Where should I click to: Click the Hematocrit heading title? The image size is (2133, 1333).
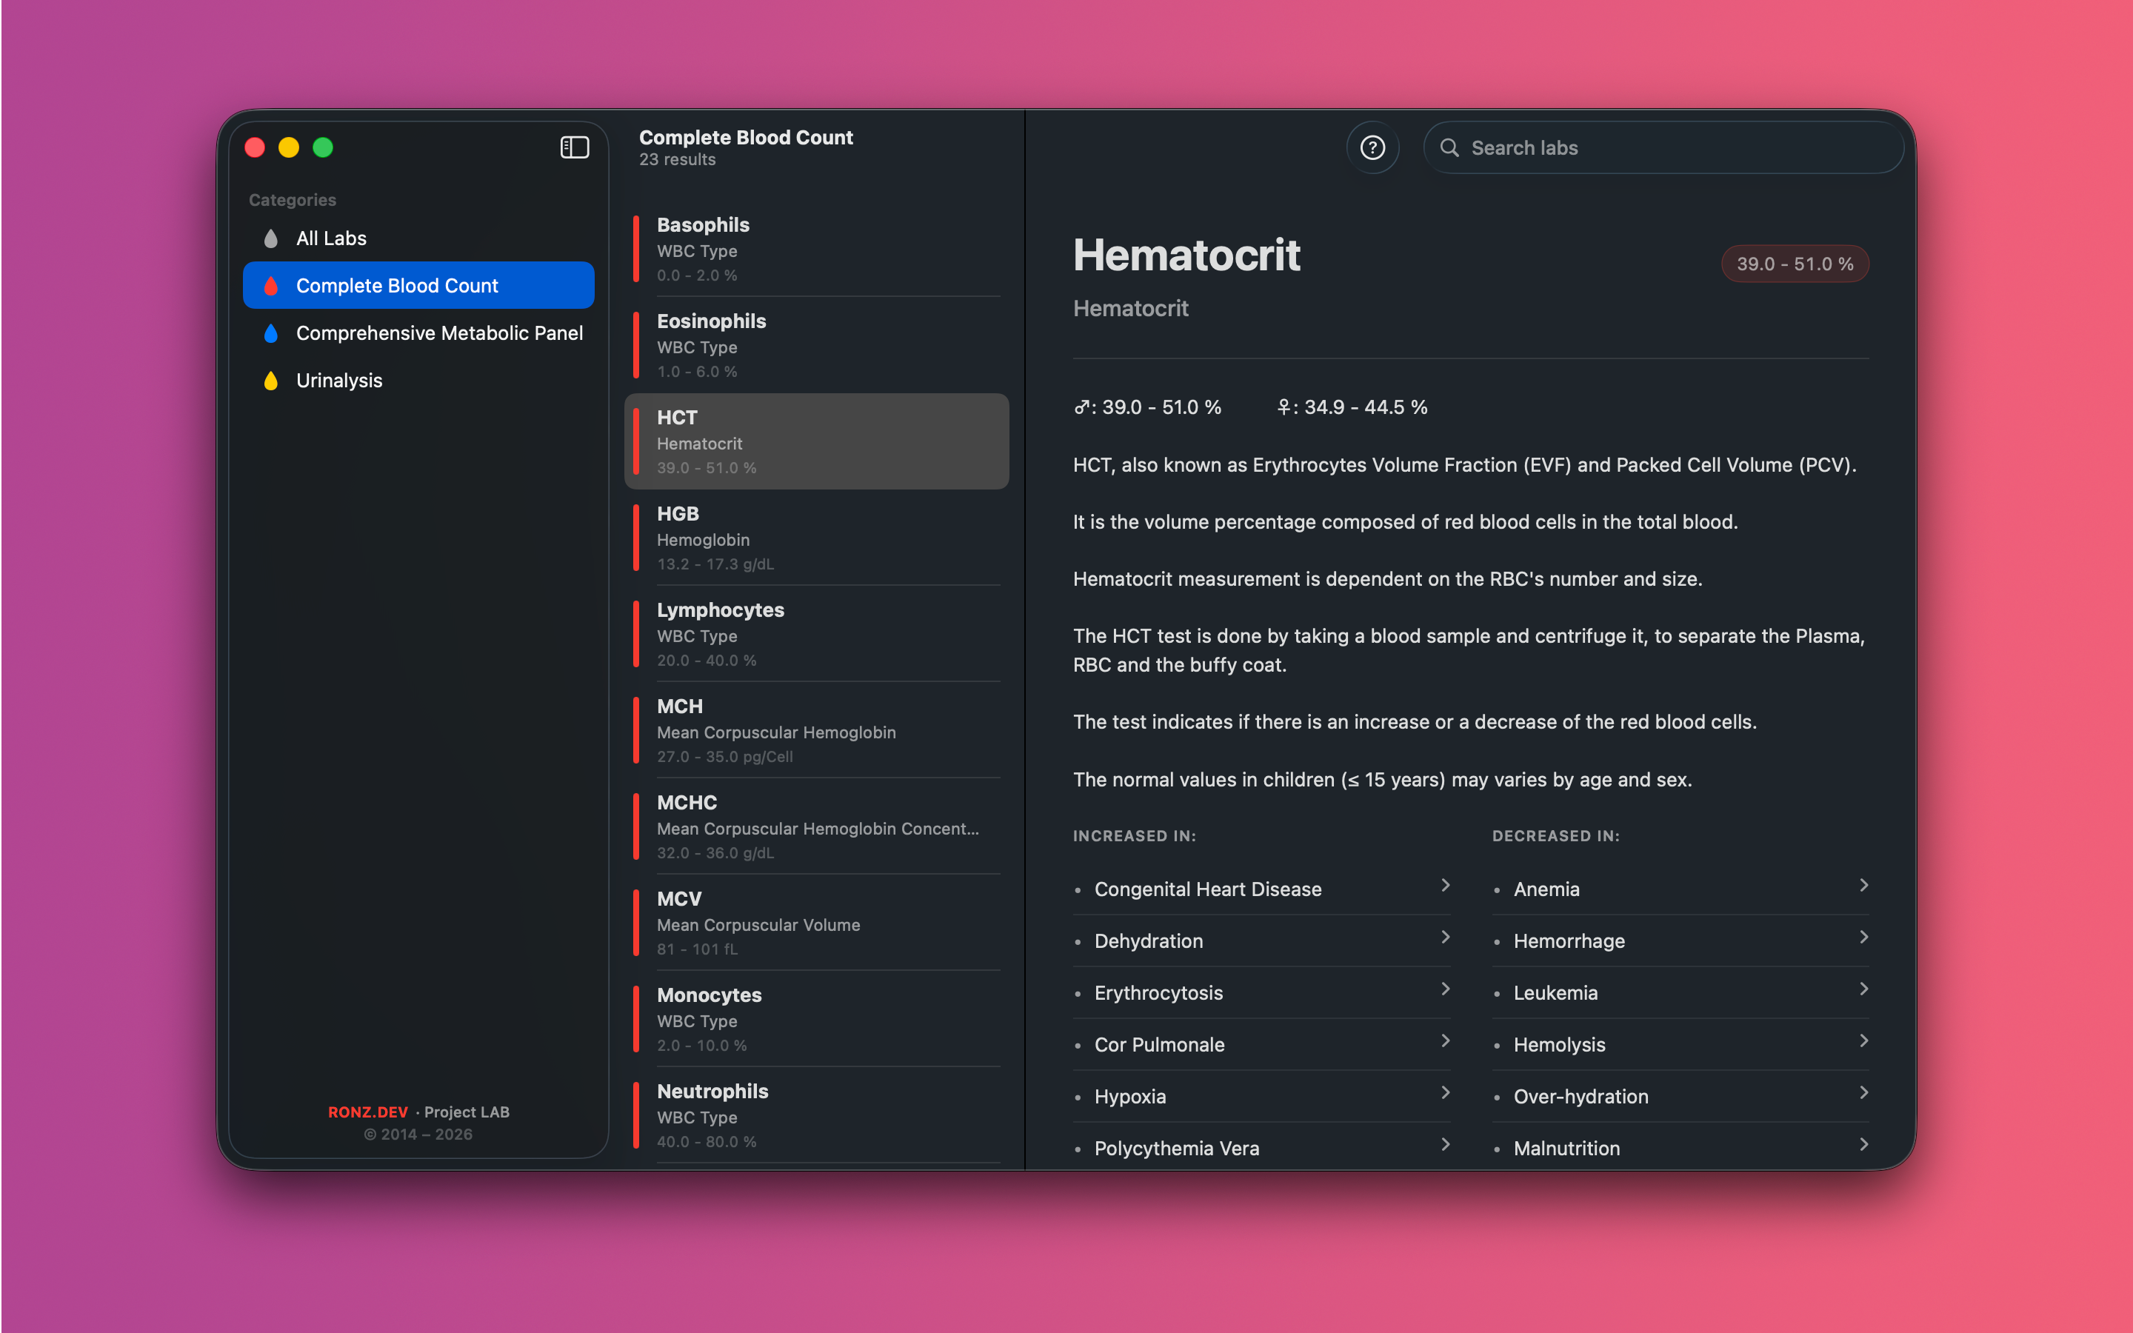[1186, 255]
